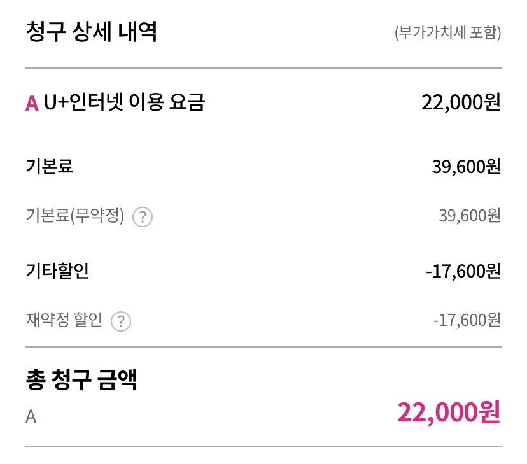Image resolution: width=527 pixels, height=464 pixels.
Task: Open the 재약정 할인 help question mark
Action: click(121, 321)
